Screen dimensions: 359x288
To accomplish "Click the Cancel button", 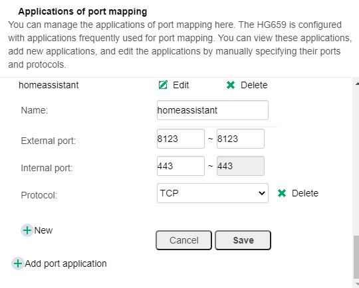I will tap(183, 240).
